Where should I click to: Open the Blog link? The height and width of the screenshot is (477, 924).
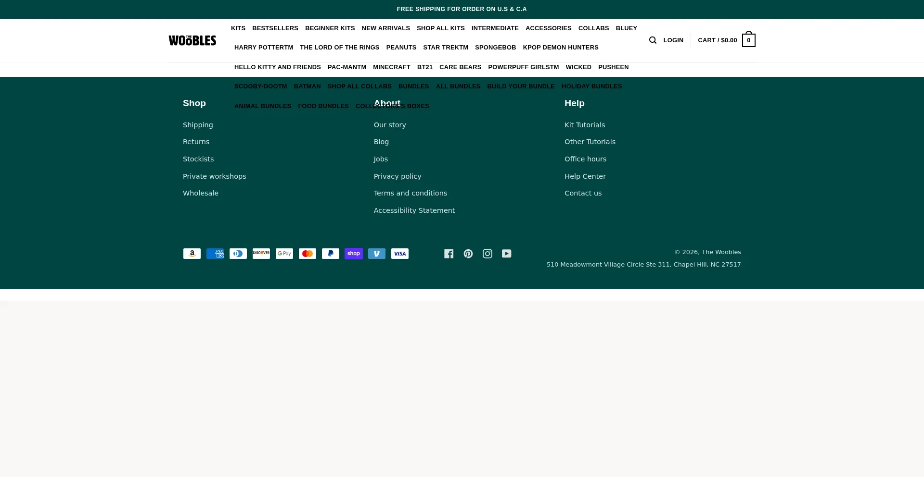pyautogui.click(x=382, y=142)
